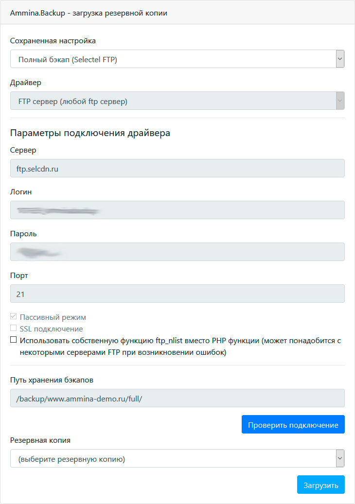The height and width of the screenshot is (504, 355).
Task: Click the Порт label text
Action: click(x=19, y=276)
